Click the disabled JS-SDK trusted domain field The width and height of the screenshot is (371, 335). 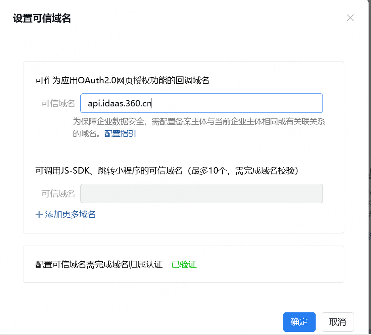click(x=201, y=193)
